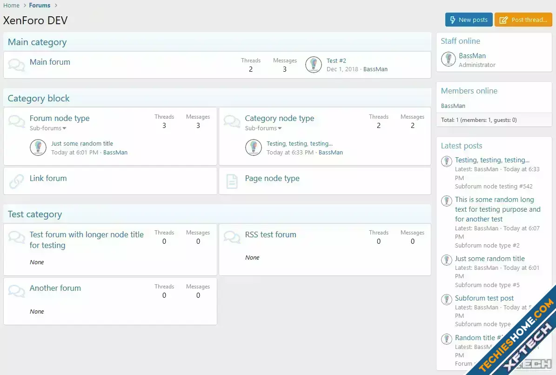Click Subforum node type #2 text

tap(487, 245)
